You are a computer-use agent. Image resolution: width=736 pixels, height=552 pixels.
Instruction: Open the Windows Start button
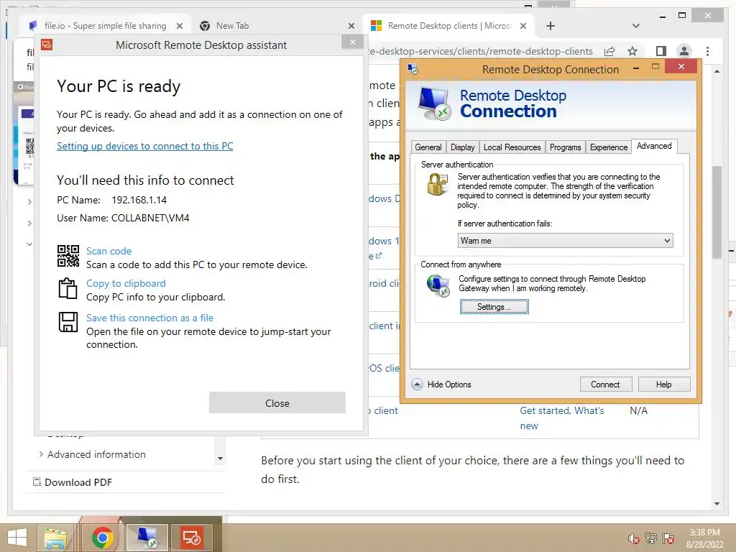click(x=17, y=538)
